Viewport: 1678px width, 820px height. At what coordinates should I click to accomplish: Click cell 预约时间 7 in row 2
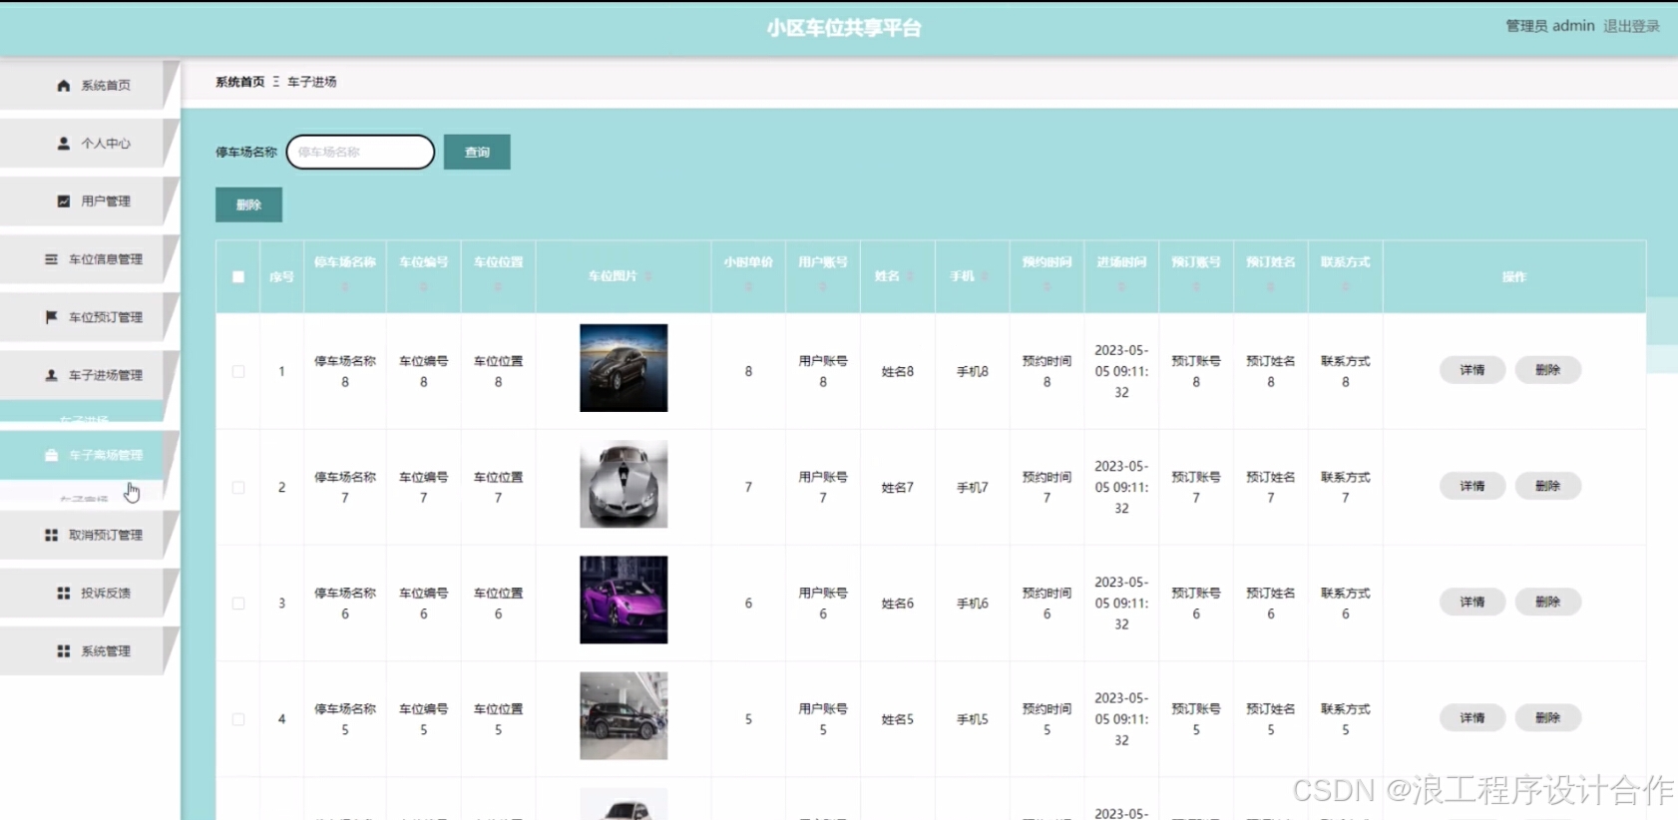click(1048, 487)
